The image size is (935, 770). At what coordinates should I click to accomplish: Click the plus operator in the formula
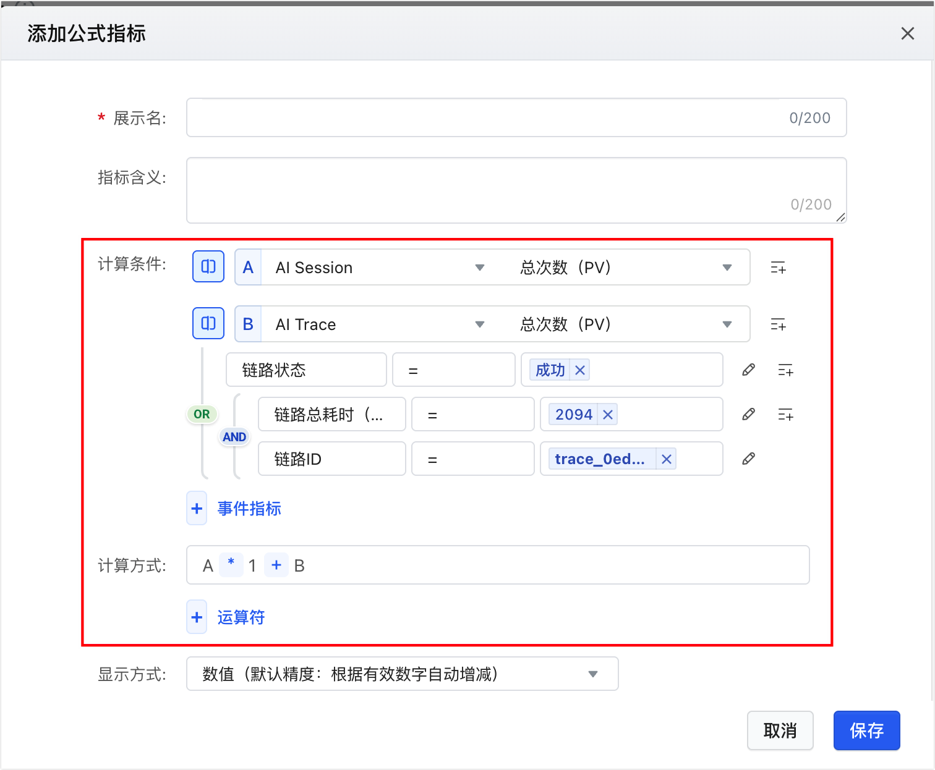pos(276,565)
